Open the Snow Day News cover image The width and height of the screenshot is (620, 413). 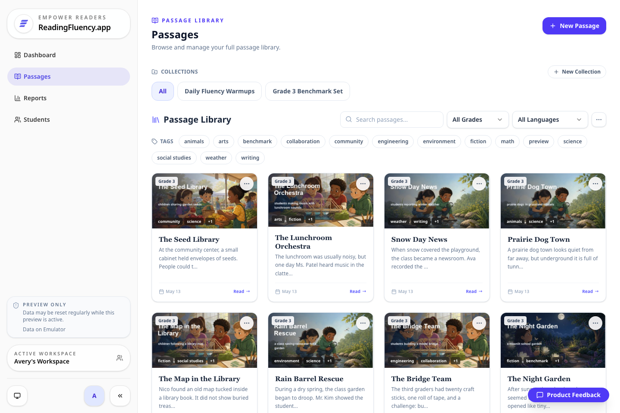[x=437, y=201]
